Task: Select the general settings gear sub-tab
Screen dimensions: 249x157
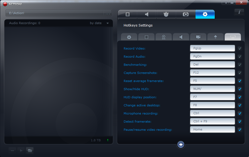Action: [129, 37]
